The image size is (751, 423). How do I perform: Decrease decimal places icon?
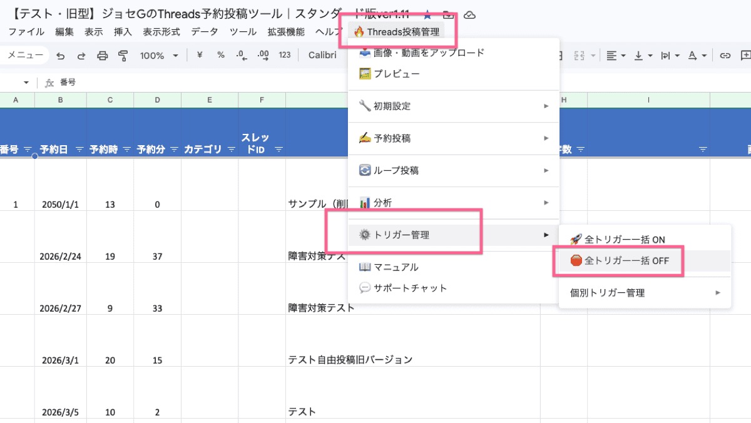[x=242, y=55]
